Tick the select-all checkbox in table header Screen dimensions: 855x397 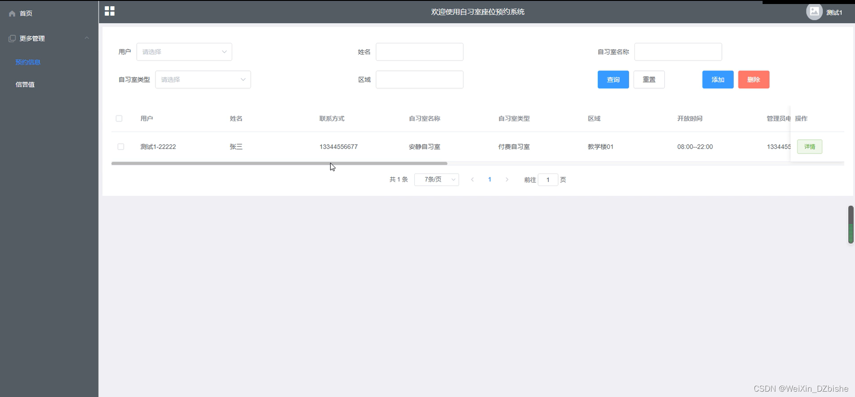[119, 119]
